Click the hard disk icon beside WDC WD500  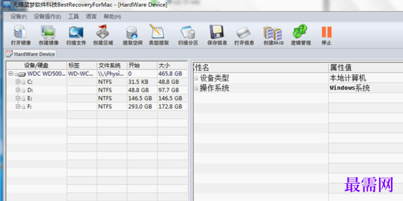pos(22,74)
